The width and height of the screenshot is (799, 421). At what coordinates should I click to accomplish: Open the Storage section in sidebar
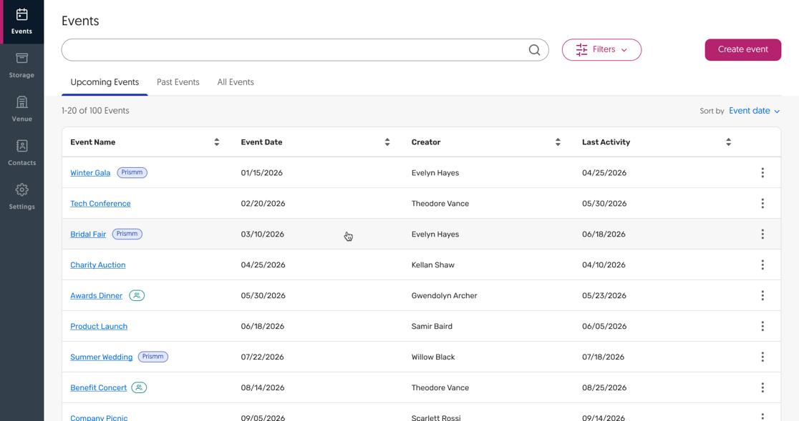[22, 66]
